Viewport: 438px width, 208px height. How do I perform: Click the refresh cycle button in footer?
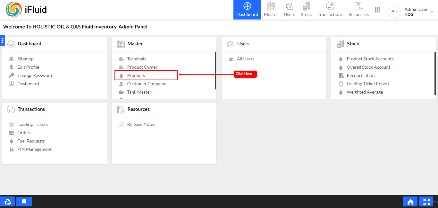pyautogui.click(x=7, y=202)
